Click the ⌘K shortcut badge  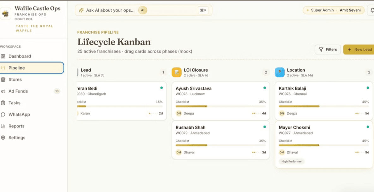pos(203,10)
